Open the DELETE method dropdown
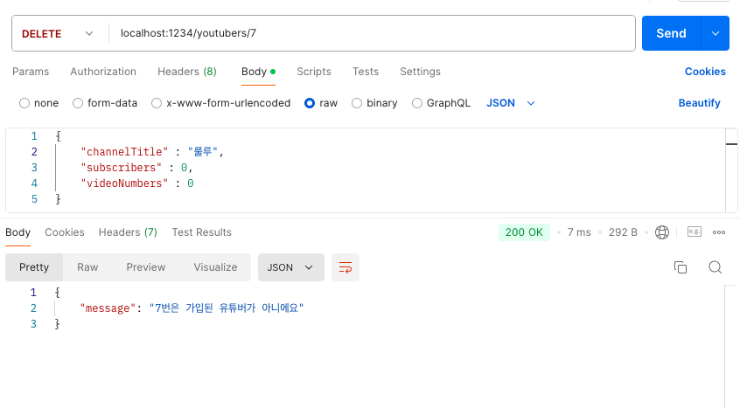Viewport: 740px width, 408px height. (x=59, y=33)
